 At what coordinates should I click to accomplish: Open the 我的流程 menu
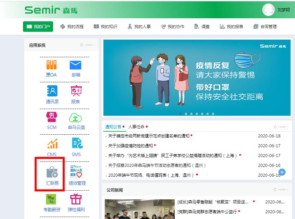pos(72,27)
